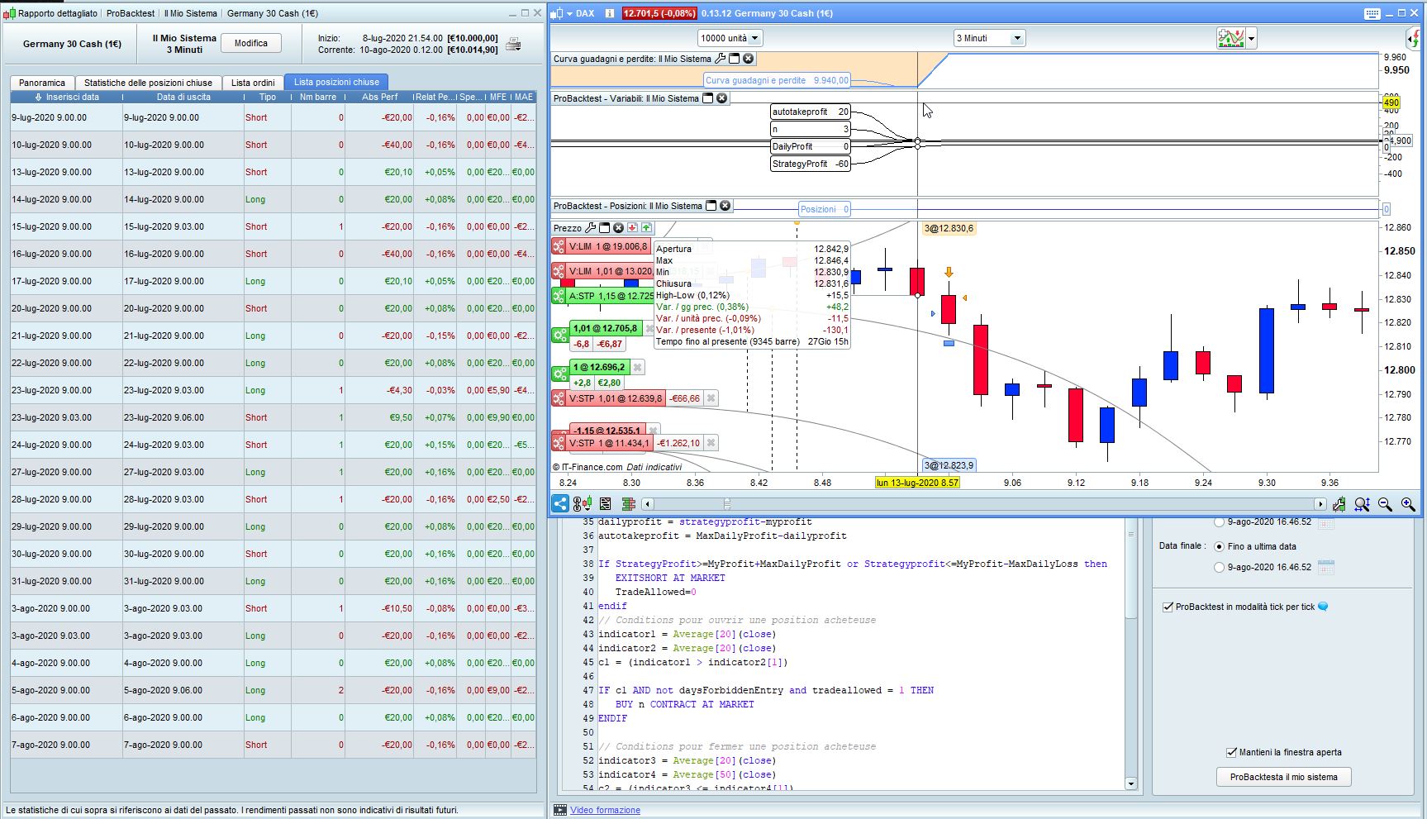This screenshot has width=1427, height=819.
Task: Toggle ProBacktest tick per tick mode checkbox
Action: [1168, 607]
